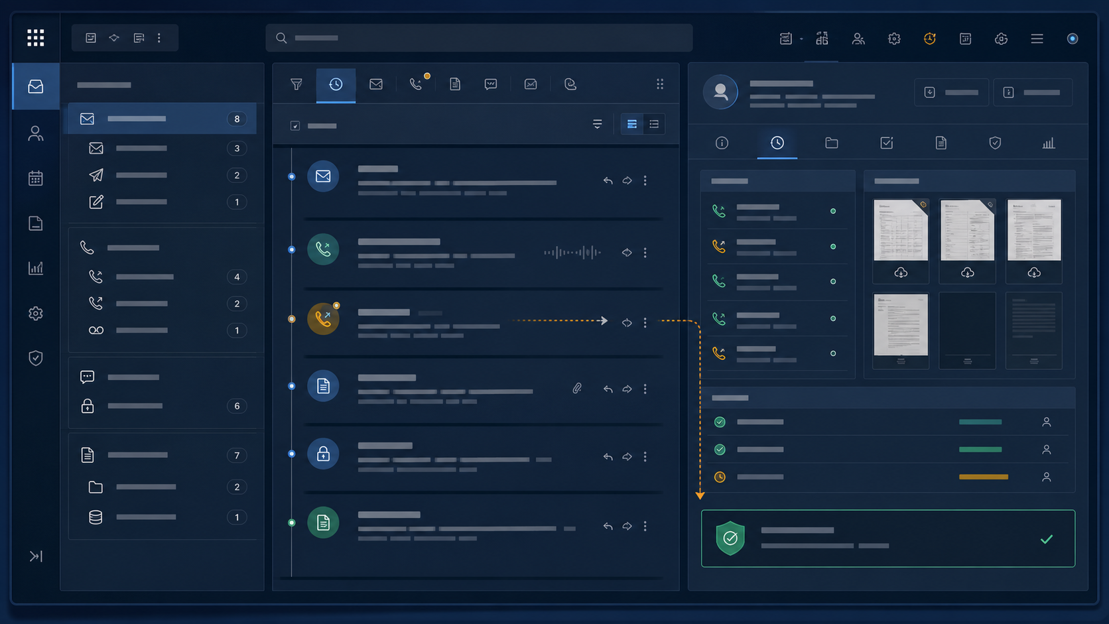Open the hamburger menu in top bar
Image resolution: width=1109 pixels, height=624 pixels.
[1037, 38]
